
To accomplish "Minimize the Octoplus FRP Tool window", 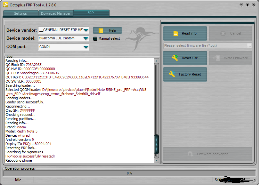I will pos(241,5).
